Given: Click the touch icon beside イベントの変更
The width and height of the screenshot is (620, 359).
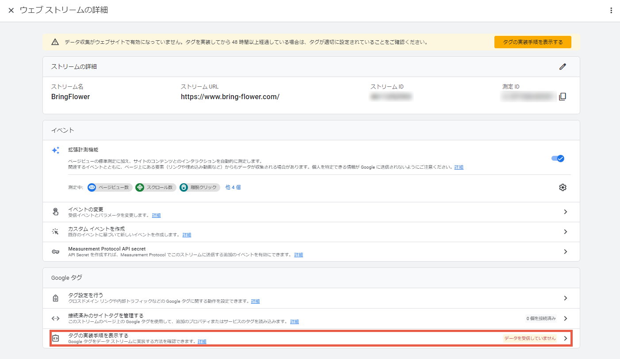Looking at the screenshot, I should 55,212.
